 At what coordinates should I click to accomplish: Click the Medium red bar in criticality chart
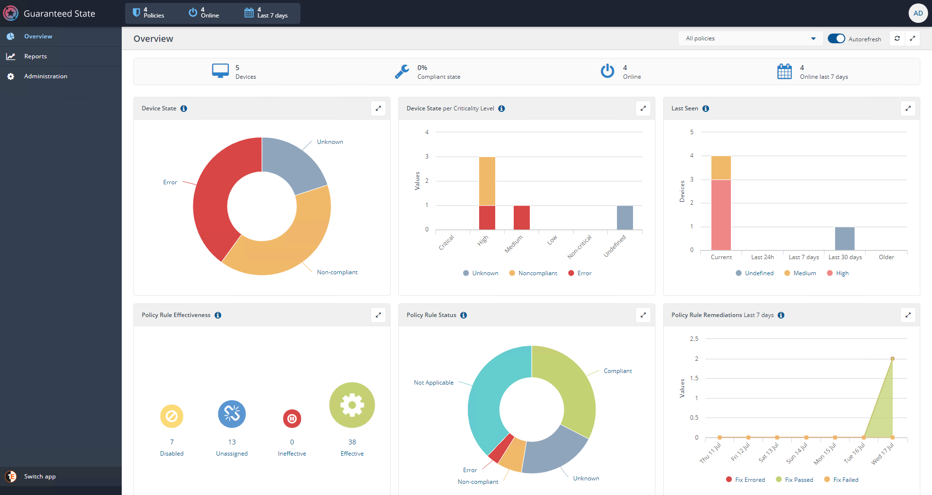pyautogui.click(x=522, y=218)
